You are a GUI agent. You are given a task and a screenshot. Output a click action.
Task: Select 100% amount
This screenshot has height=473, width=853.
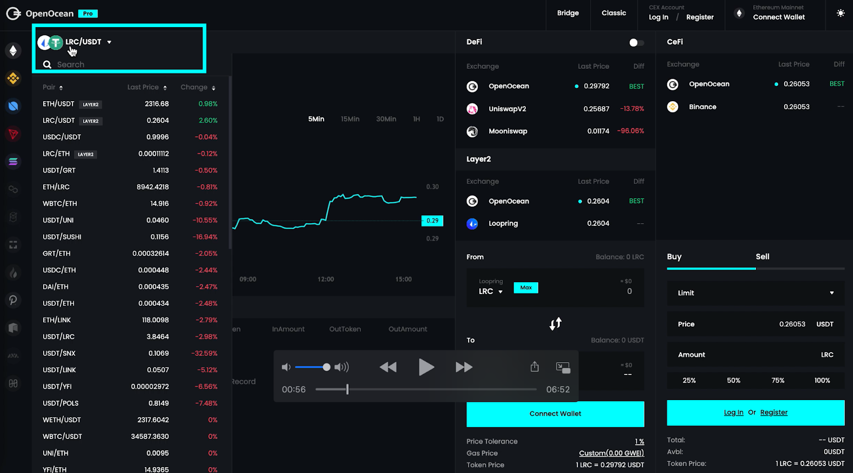[x=822, y=380]
